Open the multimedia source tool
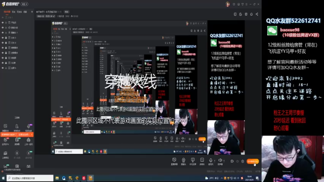Image resolution: width=324 pixels, height=182 pixels. [x=202, y=161]
